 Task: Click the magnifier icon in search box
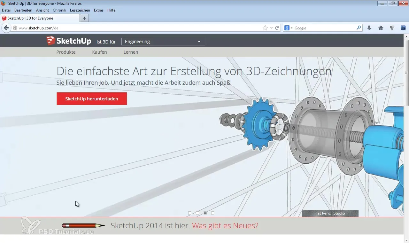point(359,28)
